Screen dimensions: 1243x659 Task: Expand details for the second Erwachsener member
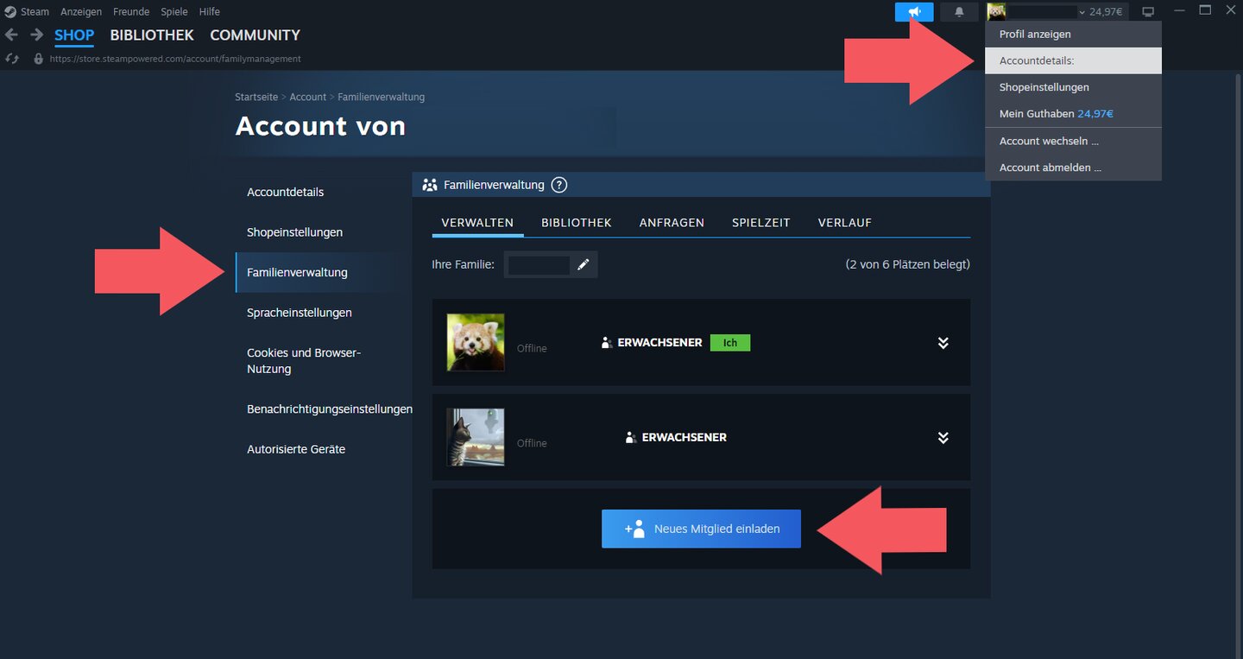(x=943, y=437)
